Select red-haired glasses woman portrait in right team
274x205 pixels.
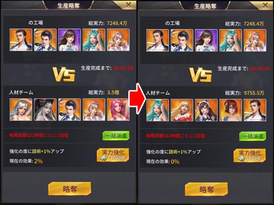(231, 110)
